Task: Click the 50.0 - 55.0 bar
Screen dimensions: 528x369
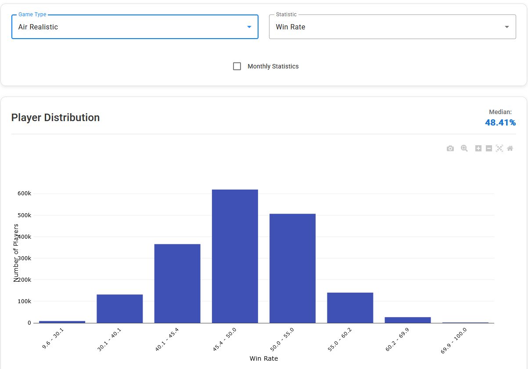Action: [x=292, y=269]
